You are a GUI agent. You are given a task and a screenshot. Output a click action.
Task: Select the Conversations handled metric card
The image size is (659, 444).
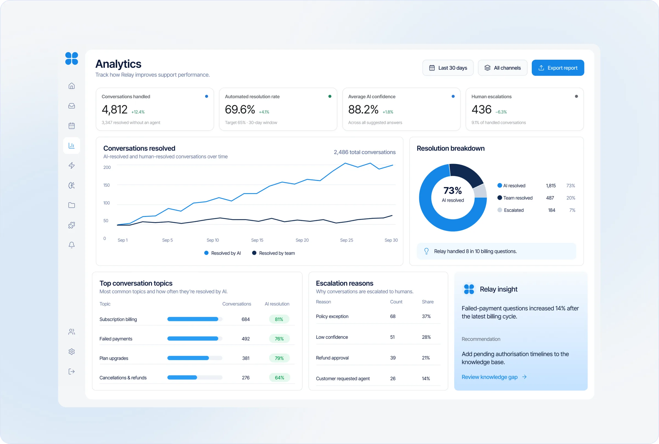tap(155, 109)
